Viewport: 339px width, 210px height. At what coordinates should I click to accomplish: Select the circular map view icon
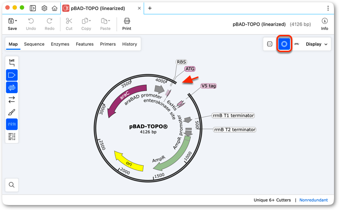pyautogui.click(x=284, y=44)
